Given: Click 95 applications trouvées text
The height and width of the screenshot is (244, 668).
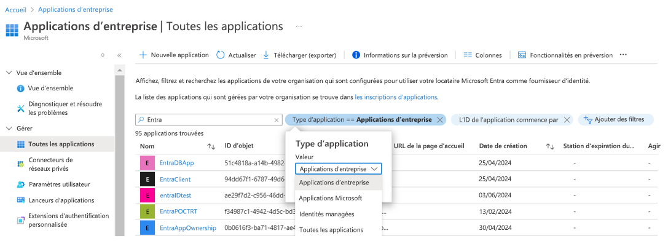Looking at the screenshot, I should pyautogui.click(x=169, y=133).
